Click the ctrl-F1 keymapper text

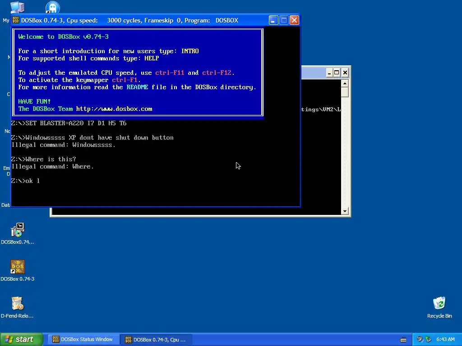click(125, 80)
